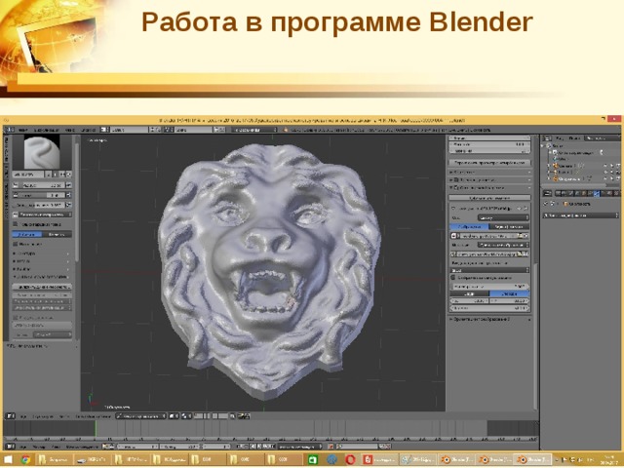Click the green timeline current-frame marker

point(96,429)
